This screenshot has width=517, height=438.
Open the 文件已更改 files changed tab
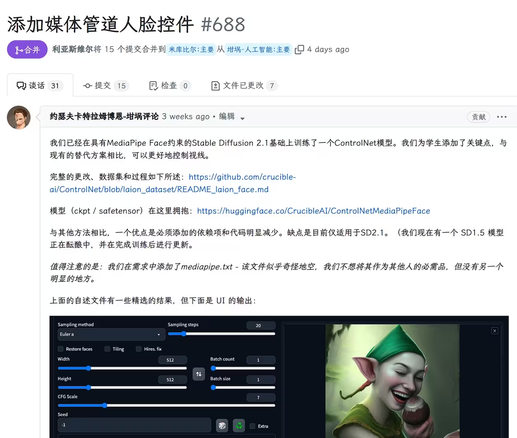(x=244, y=85)
